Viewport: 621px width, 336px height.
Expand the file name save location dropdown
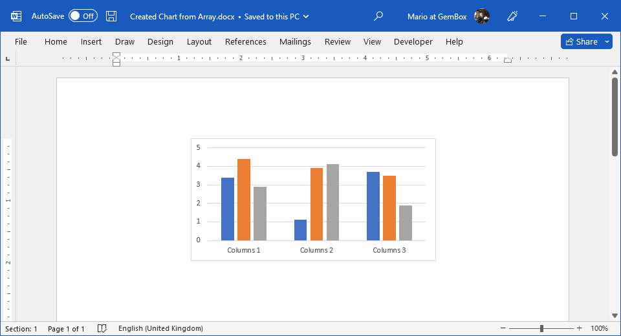point(306,16)
